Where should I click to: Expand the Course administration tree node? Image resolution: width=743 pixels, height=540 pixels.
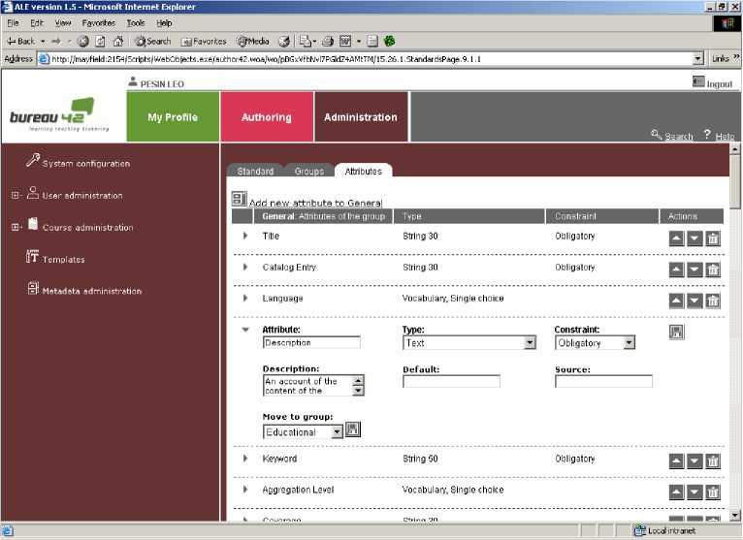[x=16, y=227]
